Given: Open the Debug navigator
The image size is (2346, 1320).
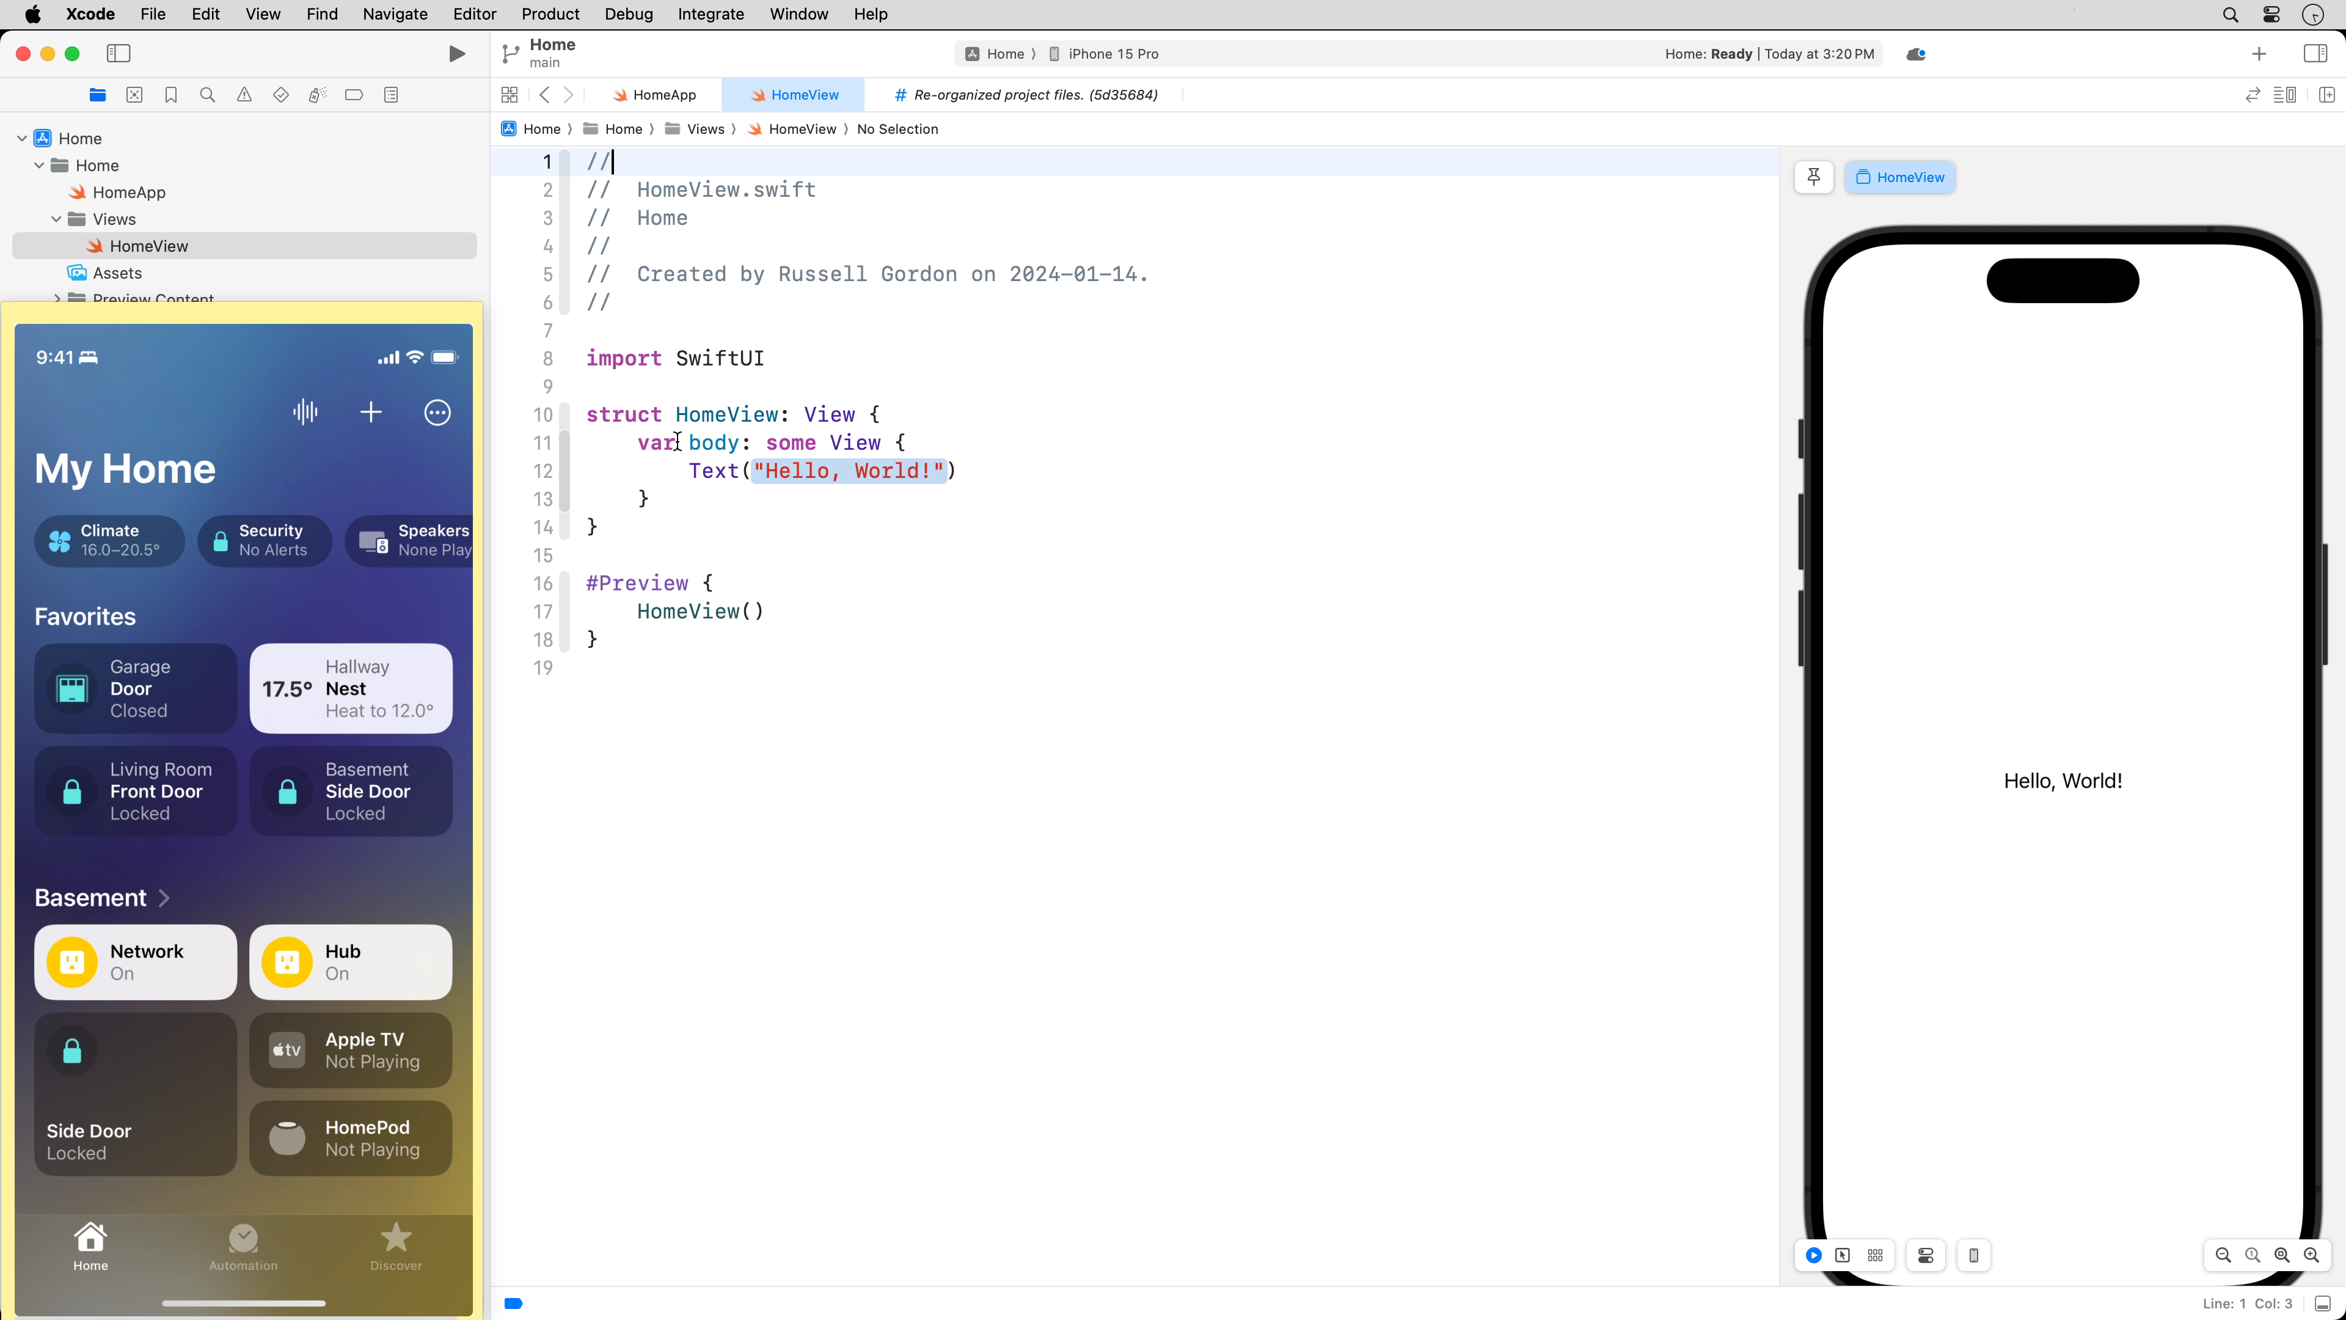Looking at the screenshot, I should [x=317, y=95].
